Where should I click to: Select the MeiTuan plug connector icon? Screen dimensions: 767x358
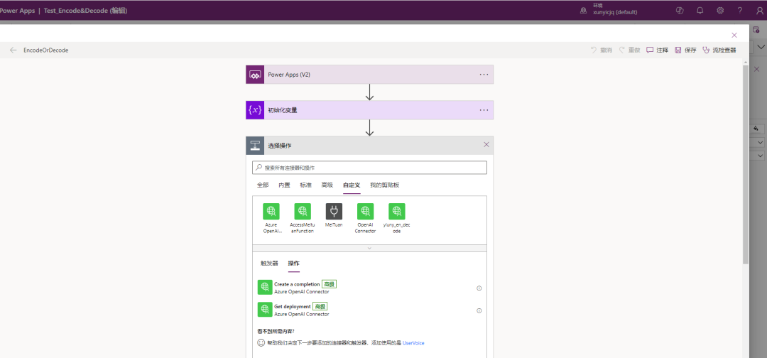point(334,211)
